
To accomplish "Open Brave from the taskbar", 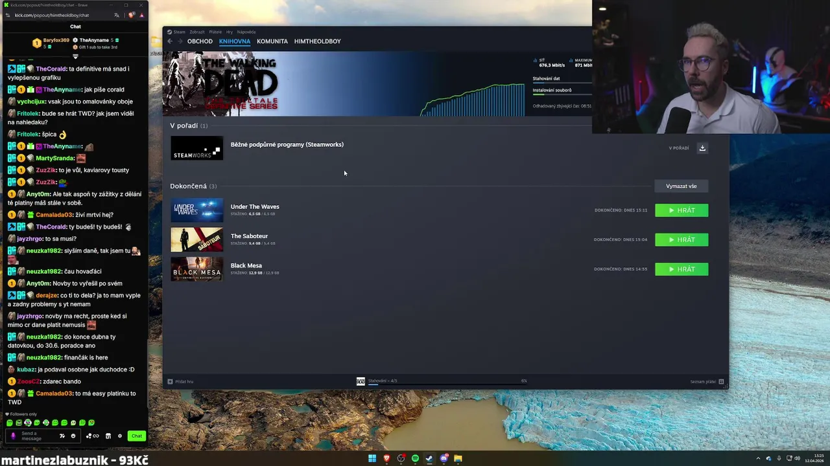I will tap(386, 458).
